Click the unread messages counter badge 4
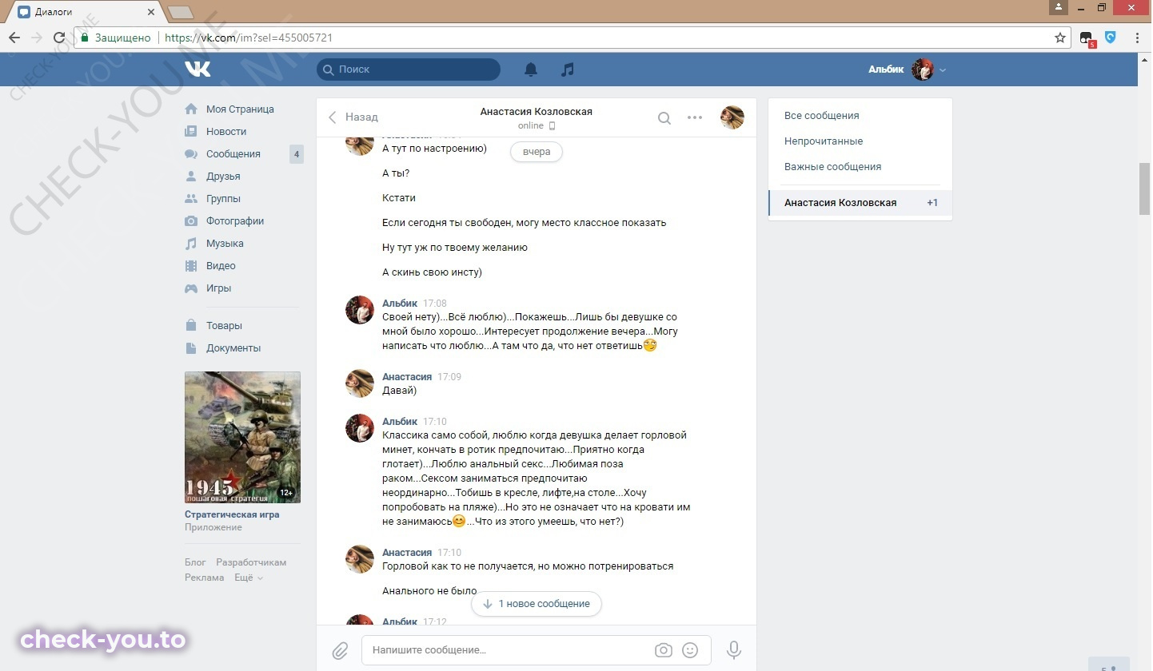 (x=297, y=154)
